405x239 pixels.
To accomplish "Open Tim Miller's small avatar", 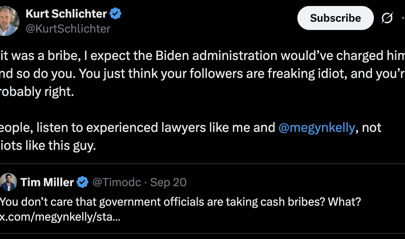I will click(8, 182).
